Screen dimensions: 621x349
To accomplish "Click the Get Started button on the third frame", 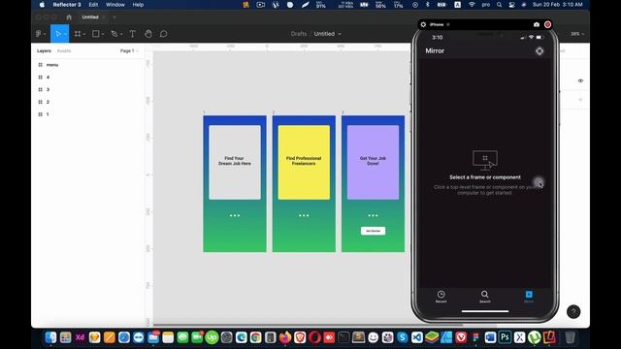I will pyautogui.click(x=373, y=231).
